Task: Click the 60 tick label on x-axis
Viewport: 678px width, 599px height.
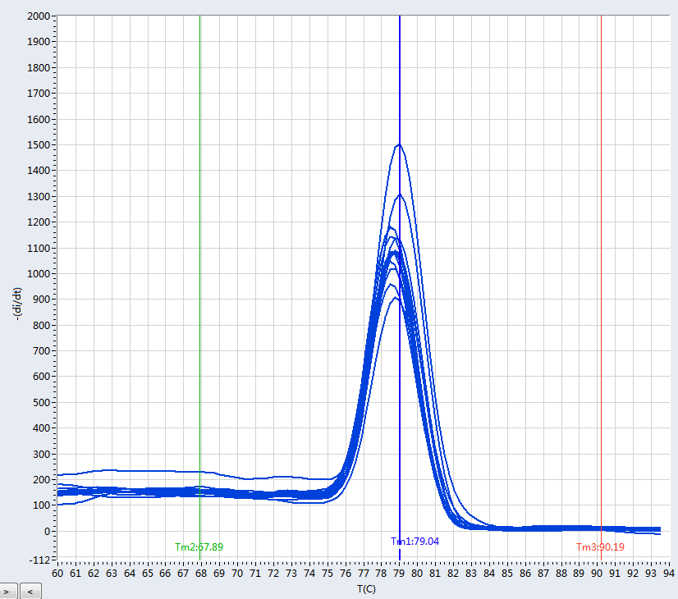Action: 57,573
